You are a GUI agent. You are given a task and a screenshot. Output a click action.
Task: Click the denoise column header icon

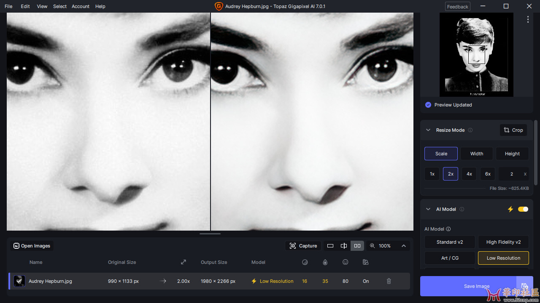305,262
